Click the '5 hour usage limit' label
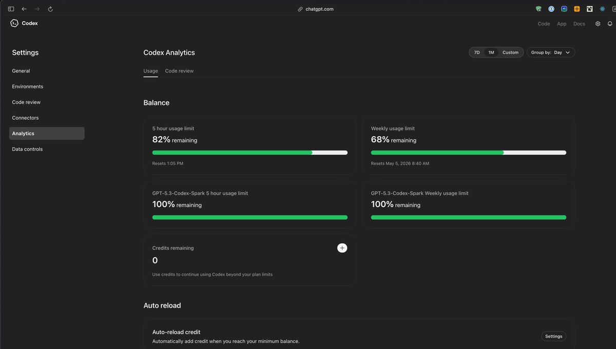Viewport: 616px width, 349px height. (x=173, y=128)
